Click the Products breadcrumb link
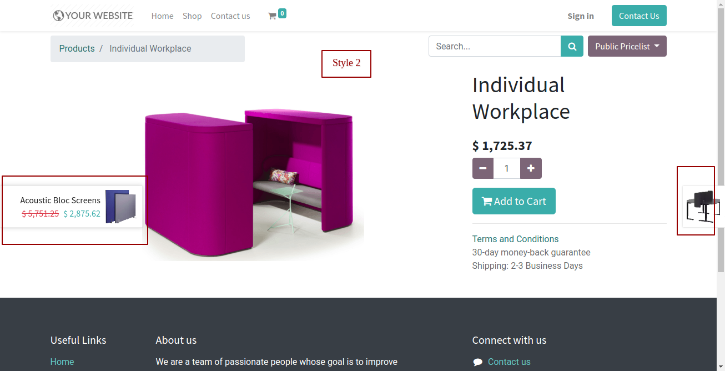This screenshot has width=725, height=371. tap(77, 48)
